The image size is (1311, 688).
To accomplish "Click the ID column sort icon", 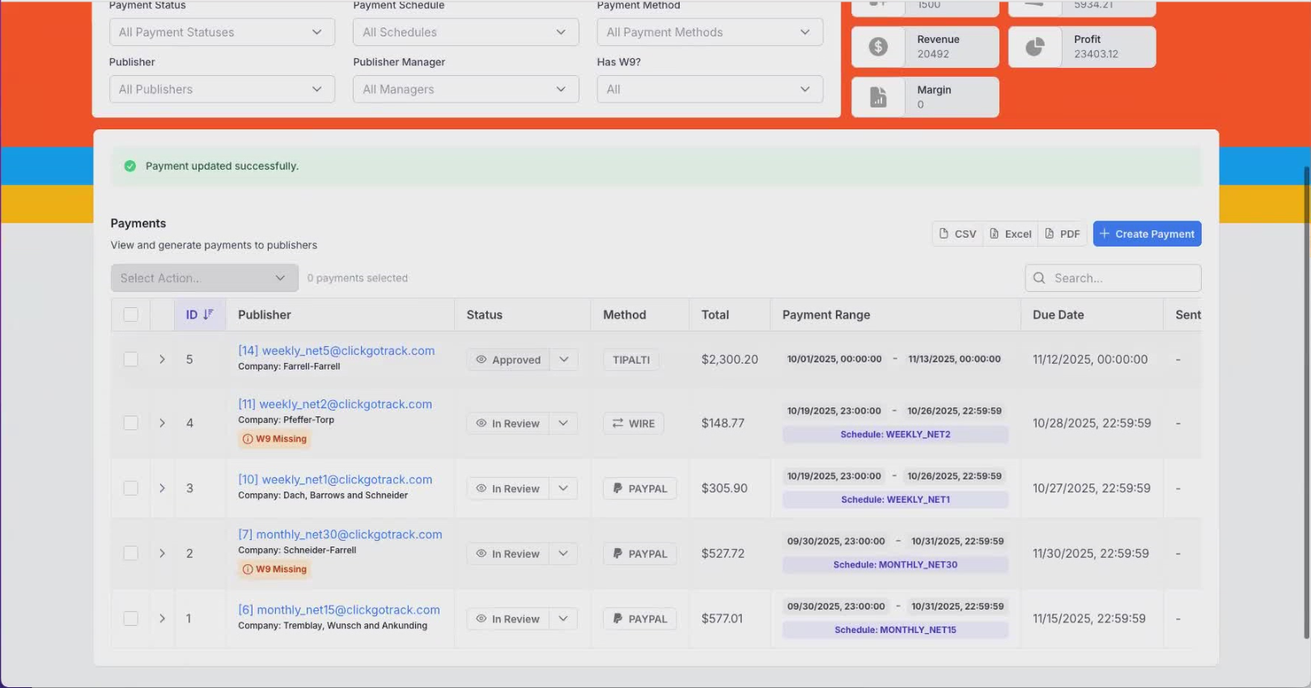I will (x=208, y=314).
